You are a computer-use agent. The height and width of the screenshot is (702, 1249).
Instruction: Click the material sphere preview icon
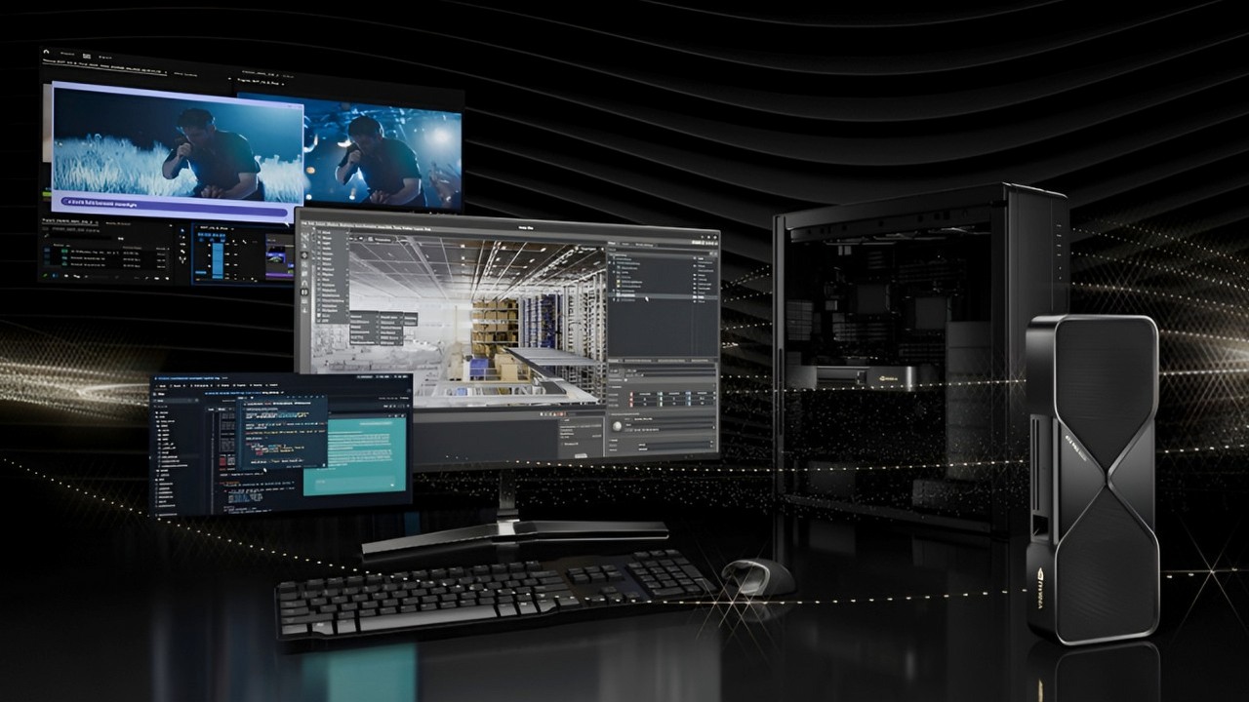(x=618, y=427)
